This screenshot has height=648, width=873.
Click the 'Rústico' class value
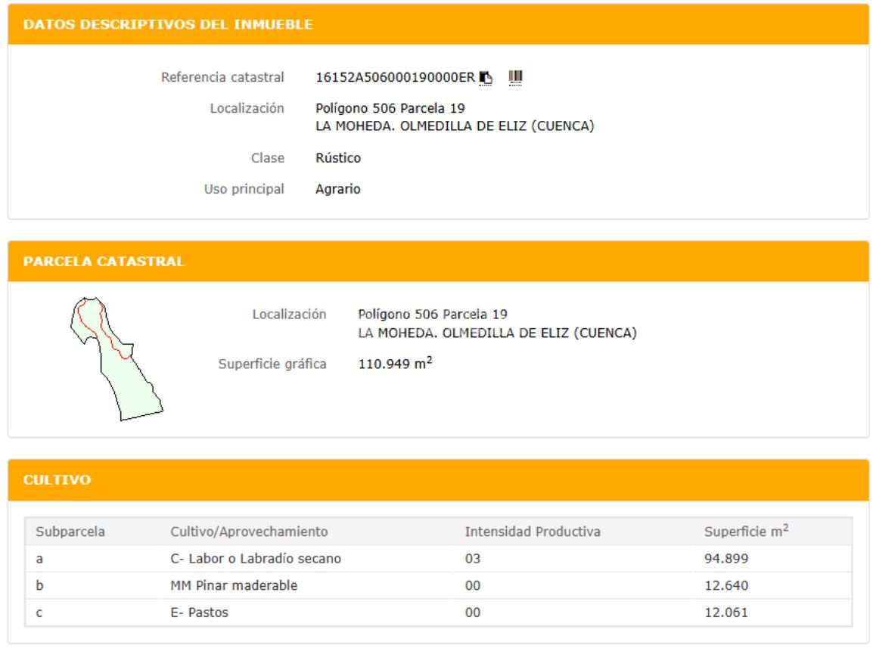click(x=337, y=158)
